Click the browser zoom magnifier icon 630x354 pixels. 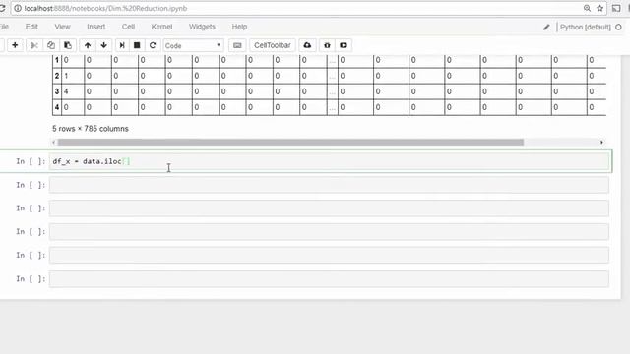point(587,8)
